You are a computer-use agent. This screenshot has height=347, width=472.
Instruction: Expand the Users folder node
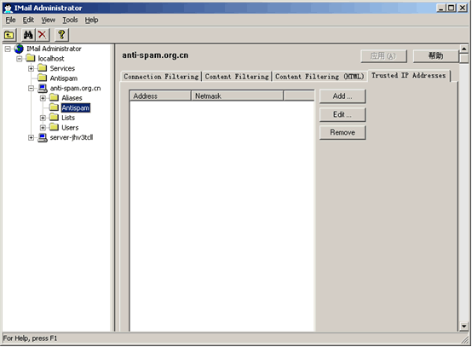click(43, 127)
